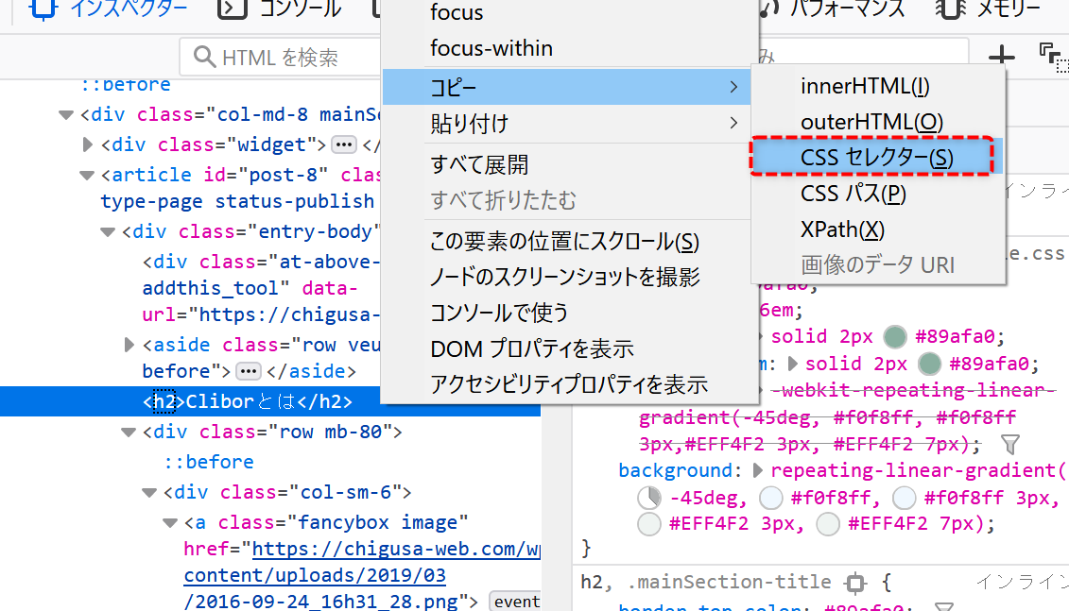Screen dimensions: 1069x611
Task: Select the focus-within menu entry
Action: coord(491,48)
